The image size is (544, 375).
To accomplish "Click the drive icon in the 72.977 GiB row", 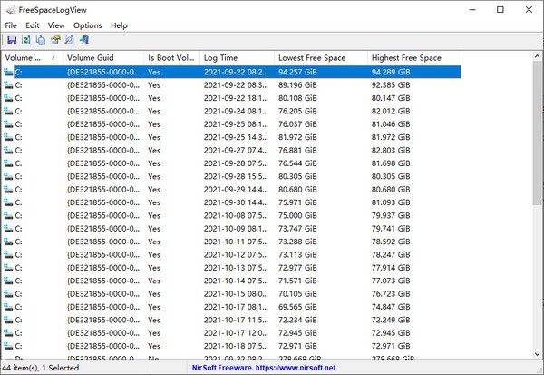I will tap(8, 268).
